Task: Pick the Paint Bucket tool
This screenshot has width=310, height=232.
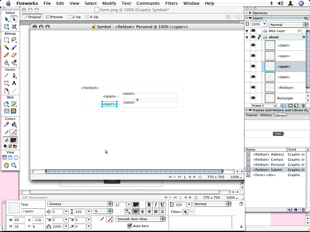Action: (14, 125)
